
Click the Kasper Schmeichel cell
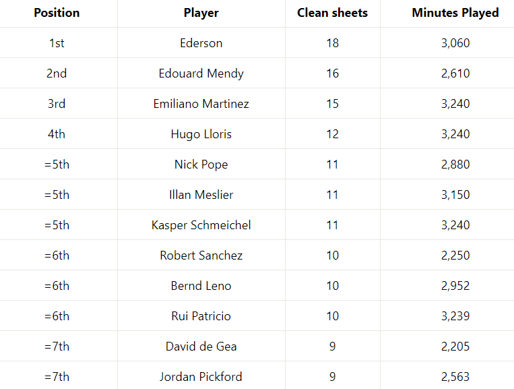(201, 225)
